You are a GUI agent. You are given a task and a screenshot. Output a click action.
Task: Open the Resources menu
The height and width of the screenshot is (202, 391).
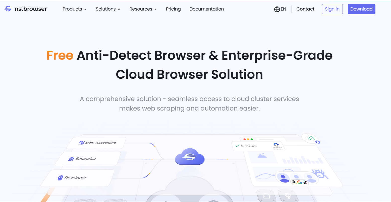pyautogui.click(x=143, y=9)
